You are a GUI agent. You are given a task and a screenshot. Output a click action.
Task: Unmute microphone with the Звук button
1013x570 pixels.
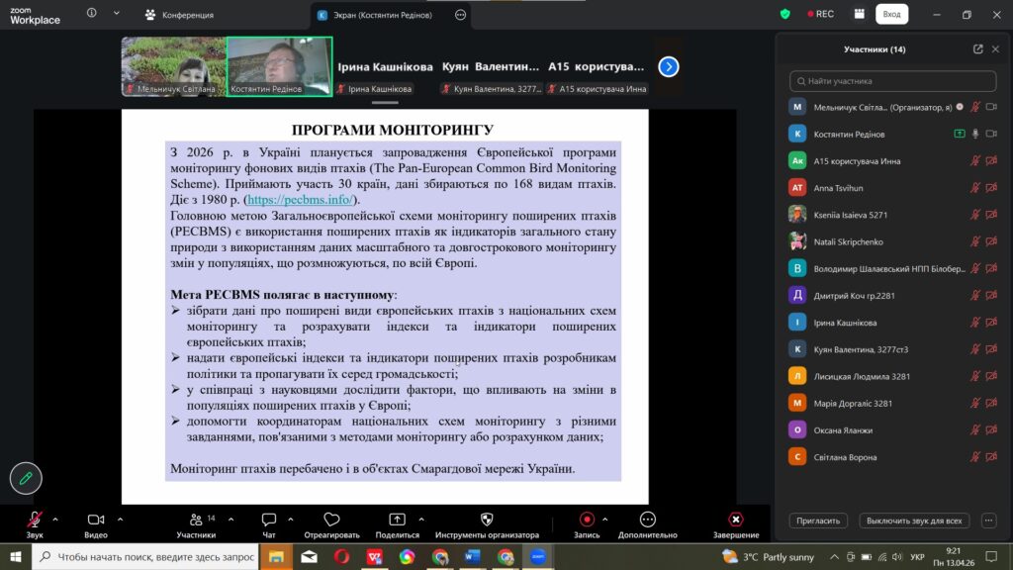pyautogui.click(x=35, y=520)
